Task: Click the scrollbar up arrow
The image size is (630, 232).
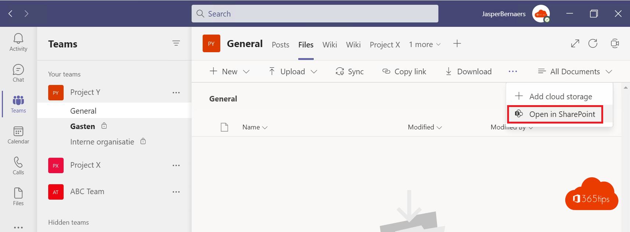Action: (x=626, y=88)
